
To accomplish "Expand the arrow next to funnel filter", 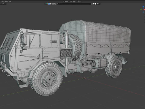I will 99,4.
